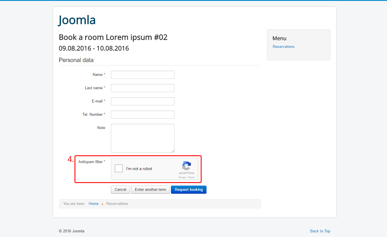Click the Cancel button
The height and width of the screenshot is (237, 387).
pyautogui.click(x=120, y=190)
